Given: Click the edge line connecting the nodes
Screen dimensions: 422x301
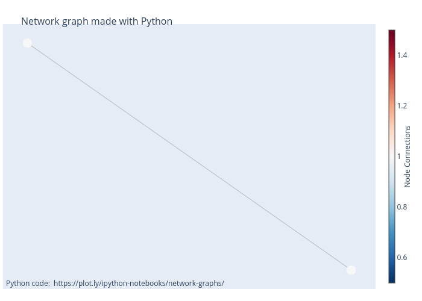Looking at the screenshot, I should click(189, 157).
